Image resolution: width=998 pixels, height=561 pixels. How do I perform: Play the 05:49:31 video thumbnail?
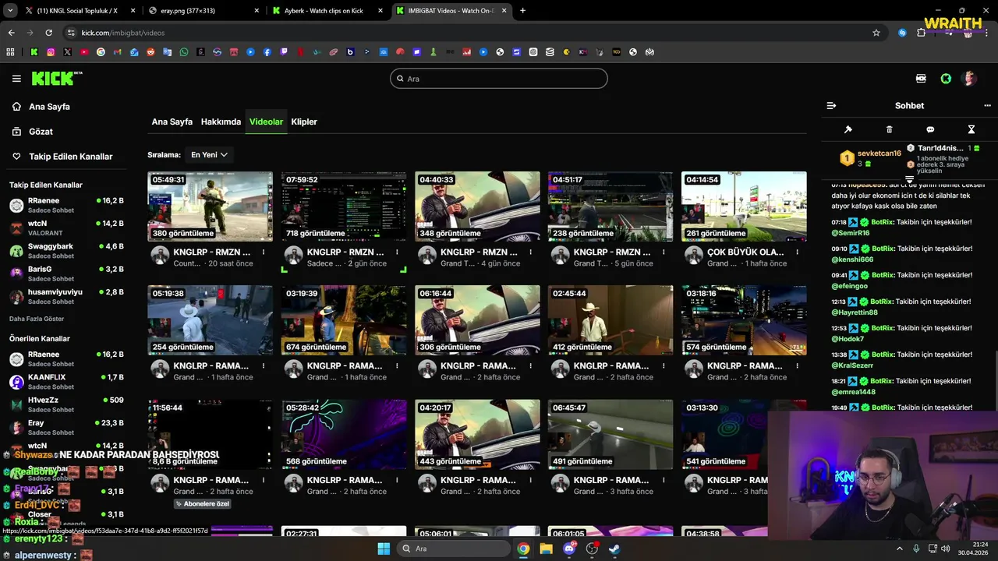211,206
